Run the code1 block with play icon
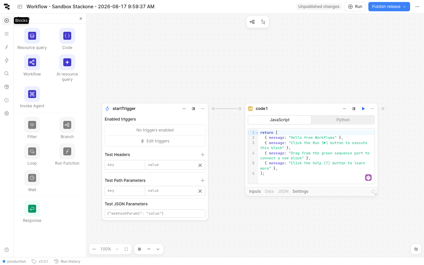 click(x=363, y=109)
